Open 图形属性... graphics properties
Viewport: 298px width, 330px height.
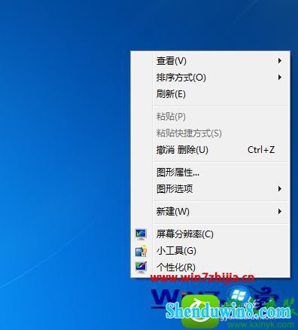coord(210,173)
